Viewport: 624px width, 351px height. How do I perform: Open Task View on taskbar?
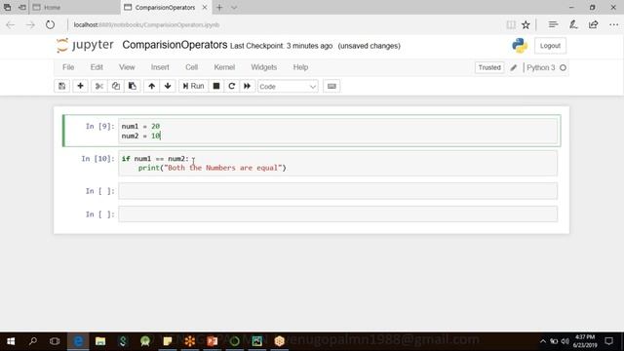(55, 341)
